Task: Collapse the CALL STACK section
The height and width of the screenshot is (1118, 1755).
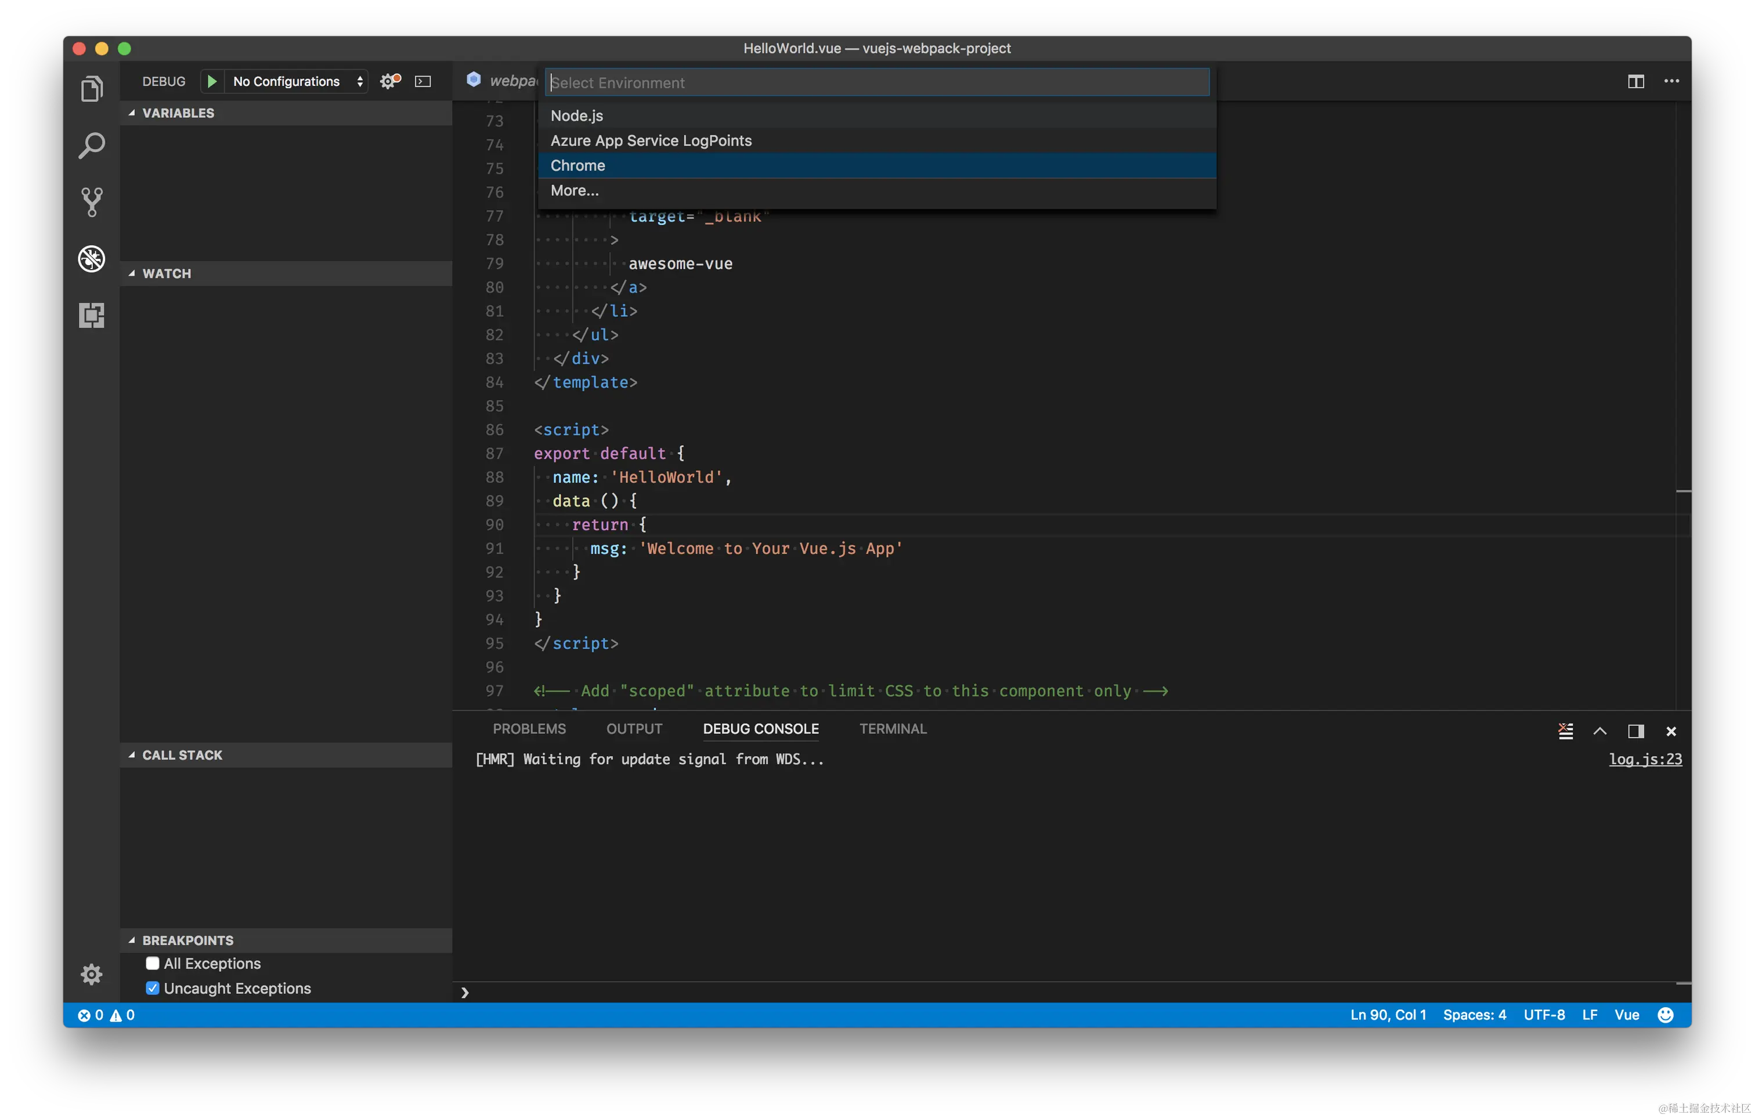Action: pos(182,755)
